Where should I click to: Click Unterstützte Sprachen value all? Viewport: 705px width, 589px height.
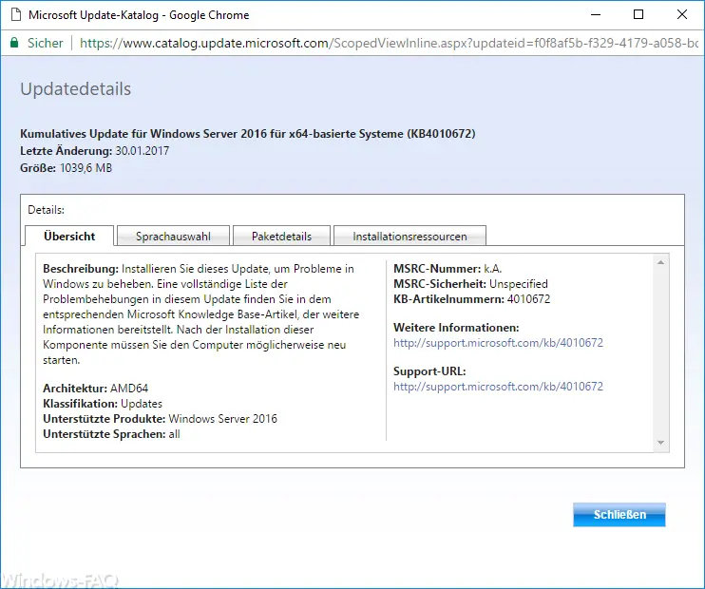175,434
